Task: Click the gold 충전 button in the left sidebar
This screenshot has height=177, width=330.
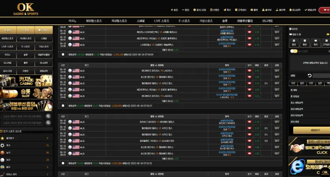Action: 8,30
